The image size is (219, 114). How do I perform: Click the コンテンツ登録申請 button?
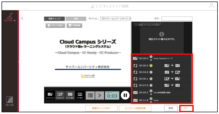click(x=135, y=108)
